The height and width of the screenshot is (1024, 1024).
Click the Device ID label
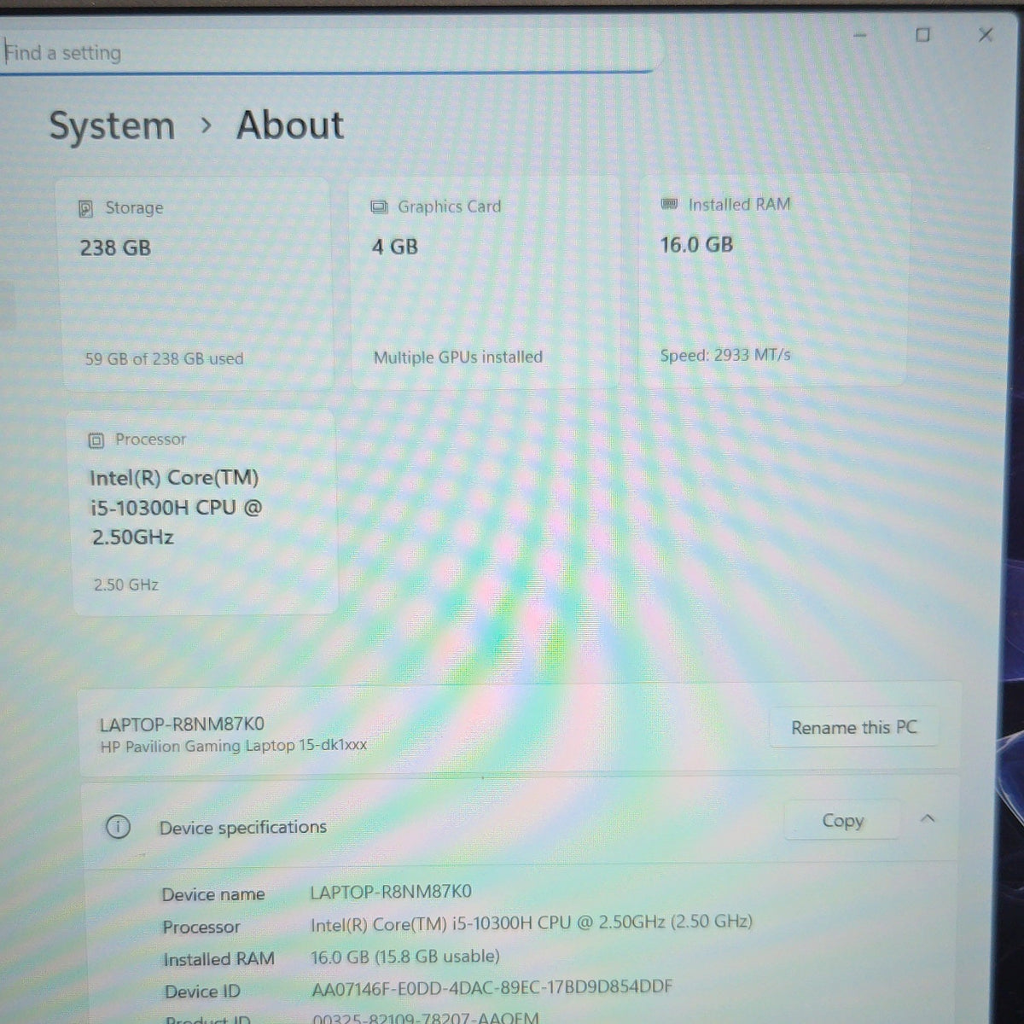203,992
